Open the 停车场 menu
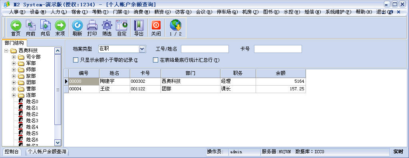This screenshot has width=409, height=158. [x=227, y=12]
